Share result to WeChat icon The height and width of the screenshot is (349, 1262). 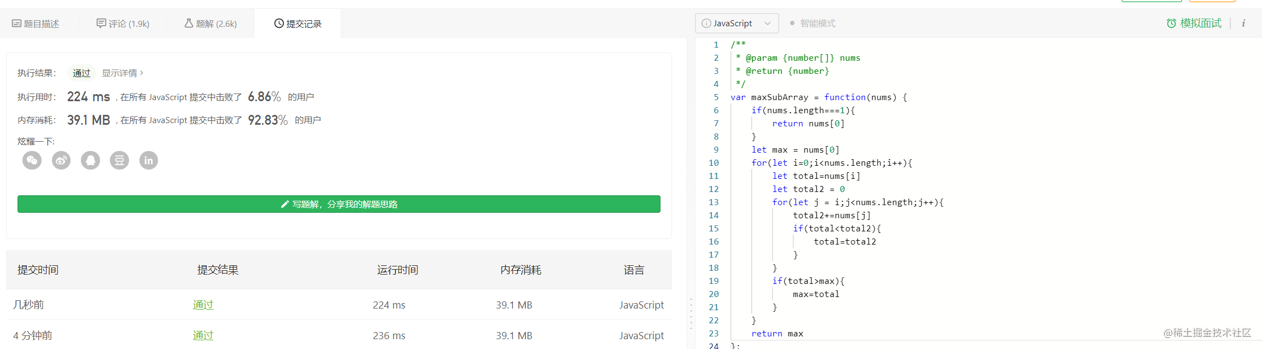coord(32,160)
